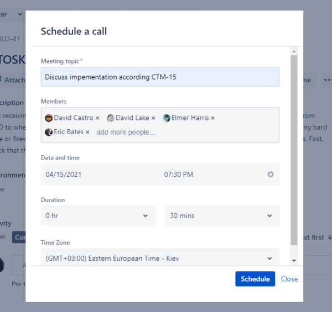Click add more people field
This screenshot has width=332, height=312.
(x=126, y=132)
